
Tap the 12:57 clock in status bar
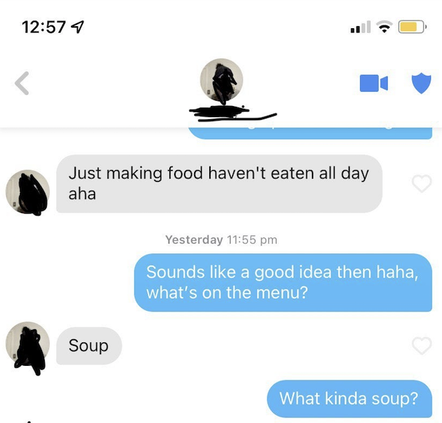coord(43,28)
